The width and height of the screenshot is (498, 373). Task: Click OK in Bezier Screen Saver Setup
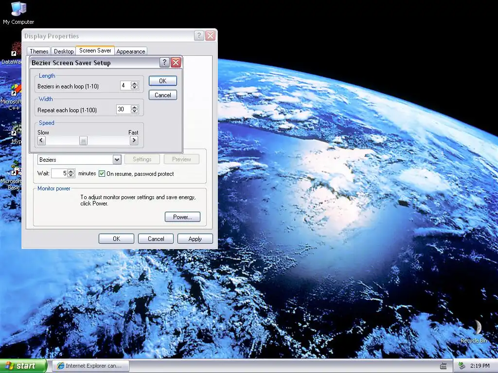[x=162, y=81]
